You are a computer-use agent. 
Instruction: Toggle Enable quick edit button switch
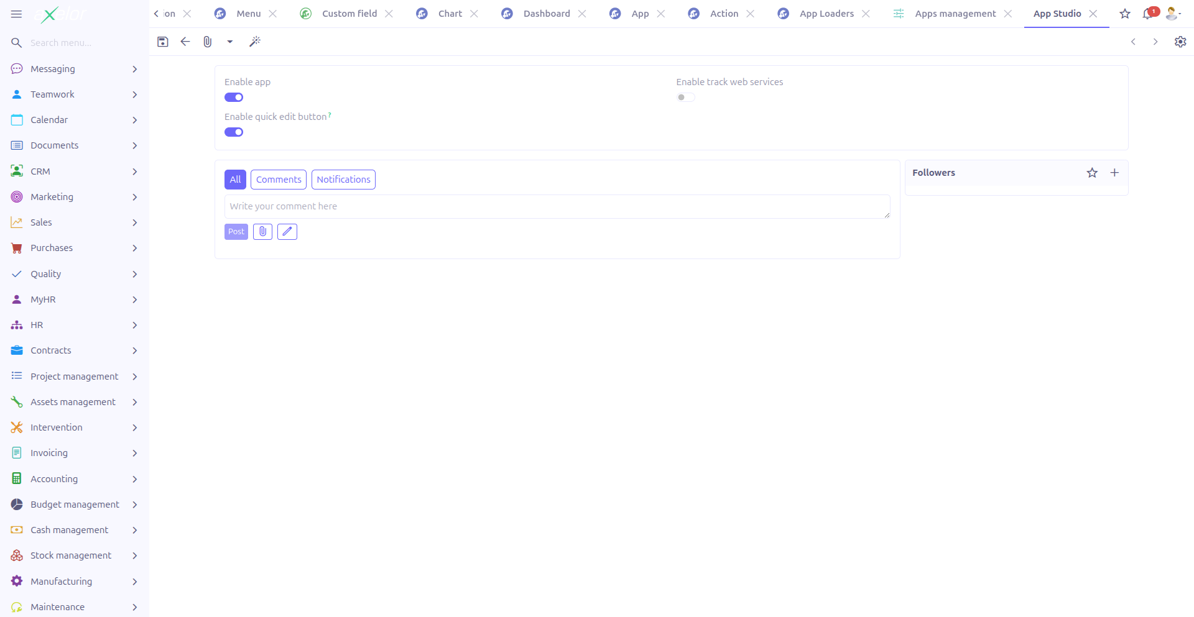234,132
